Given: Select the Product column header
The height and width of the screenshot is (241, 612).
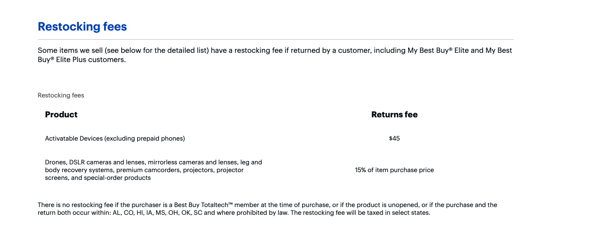Looking at the screenshot, I should (61, 115).
